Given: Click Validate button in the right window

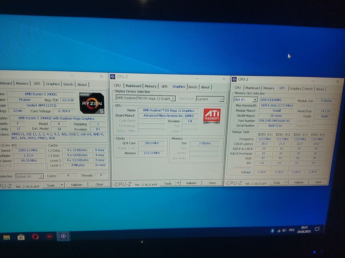Looking at the screenshot, I should pyautogui.click(x=299, y=182).
